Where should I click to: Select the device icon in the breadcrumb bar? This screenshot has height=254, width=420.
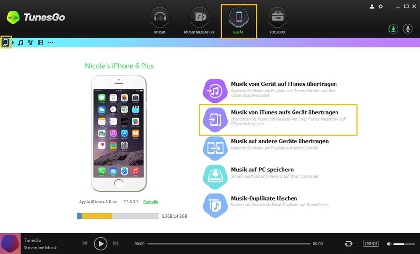click(x=5, y=42)
